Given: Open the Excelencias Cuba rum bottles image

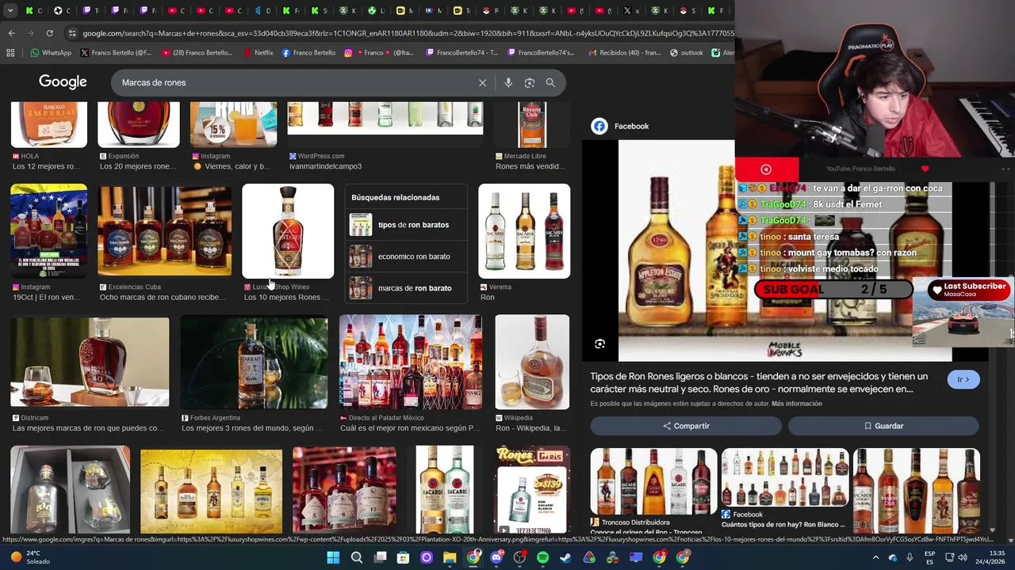Looking at the screenshot, I should (x=165, y=231).
